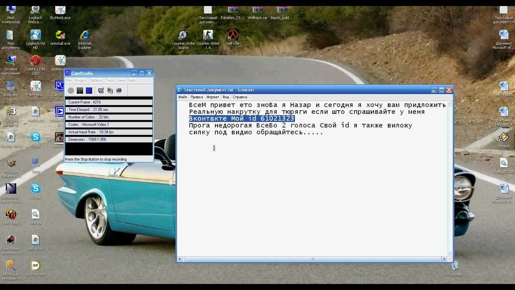Viewport: 515px width, 290px height.
Task: Select Super-Bikes desktop icon
Action: pyautogui.click(x=11, y=245)
